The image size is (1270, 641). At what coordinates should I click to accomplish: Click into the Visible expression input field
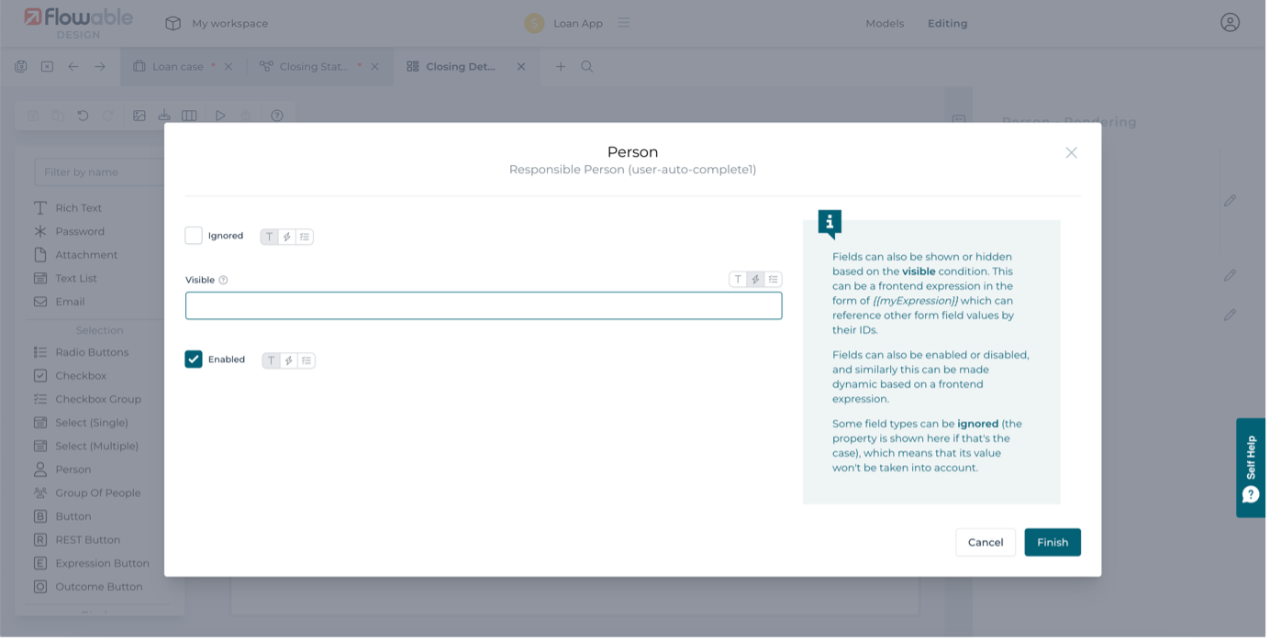[484, 305]
